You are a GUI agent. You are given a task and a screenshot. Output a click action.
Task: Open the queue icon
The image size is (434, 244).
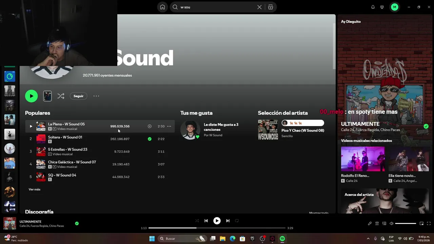coord(377,224)
